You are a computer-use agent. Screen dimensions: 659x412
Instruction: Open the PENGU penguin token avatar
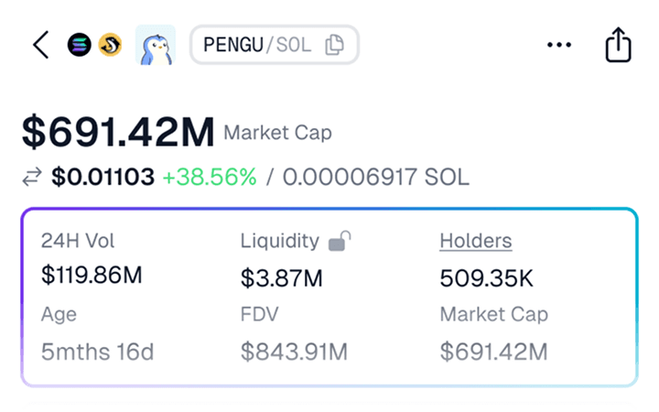click(155, 45)
